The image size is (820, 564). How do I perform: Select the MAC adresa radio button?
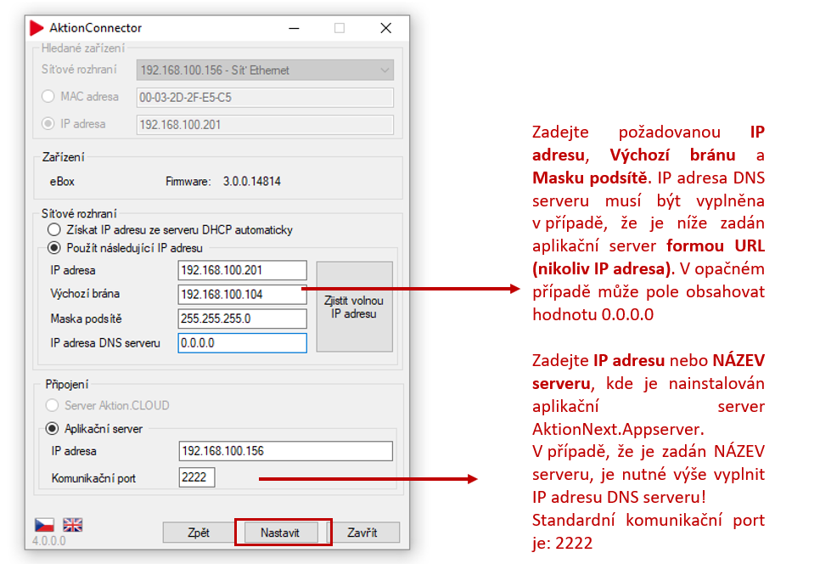(x=48, y=97)
